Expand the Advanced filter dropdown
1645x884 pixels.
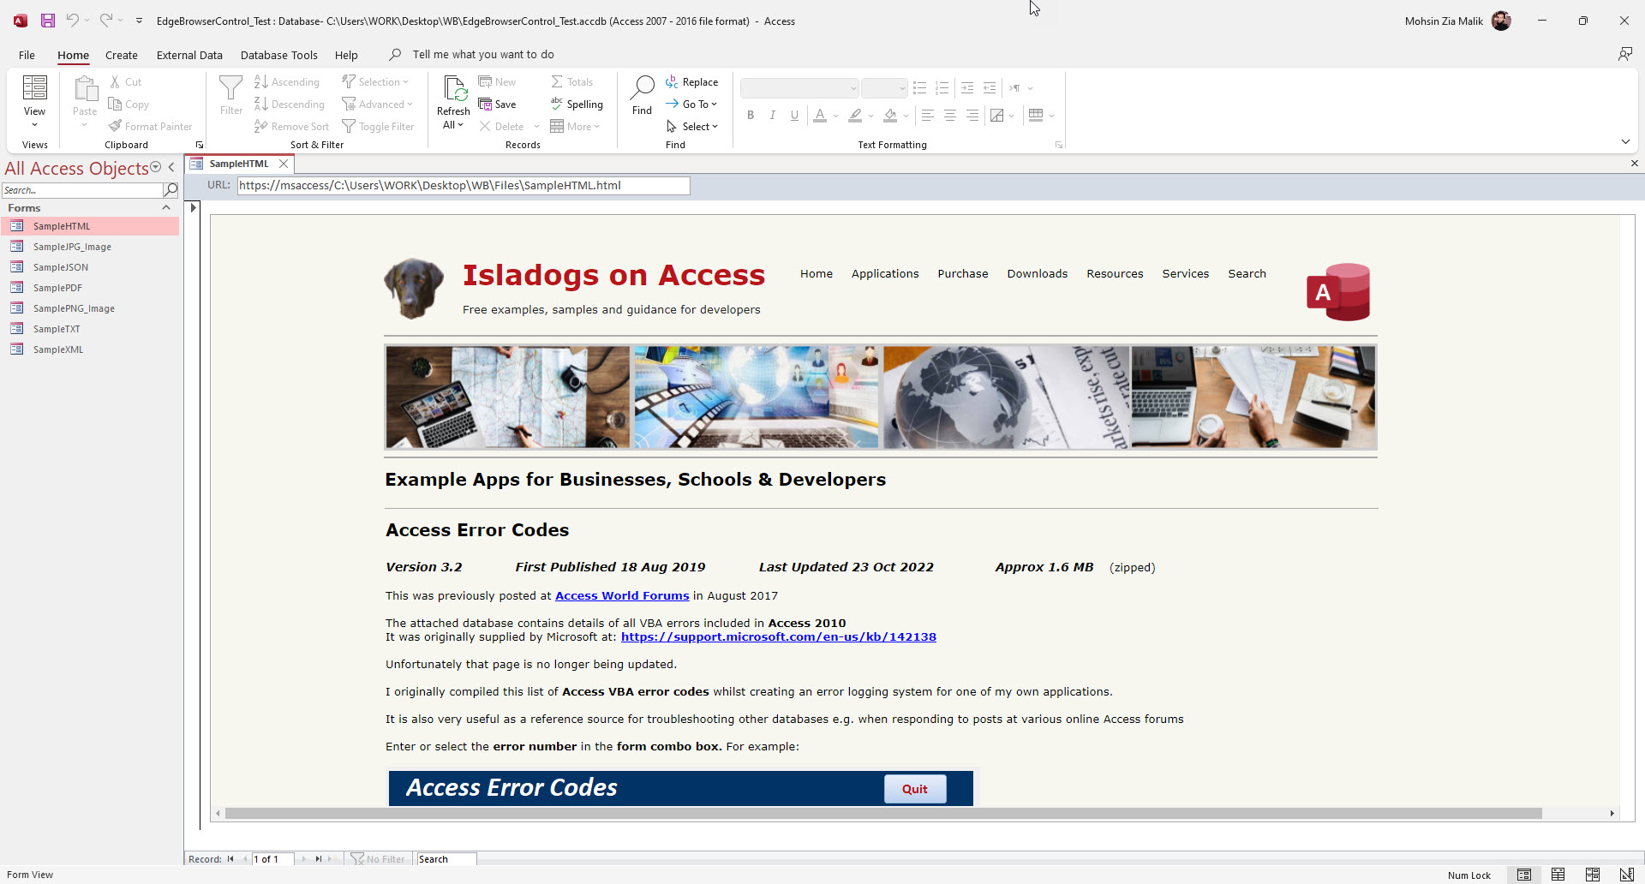tap(377, 105)
